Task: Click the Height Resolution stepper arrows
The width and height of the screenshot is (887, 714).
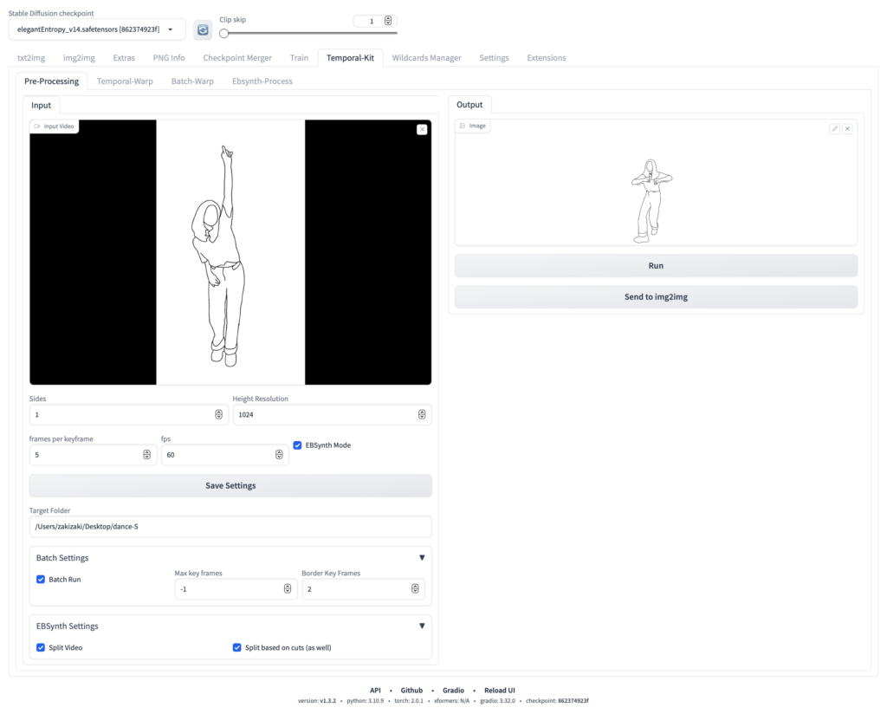Action: [422, 415]
